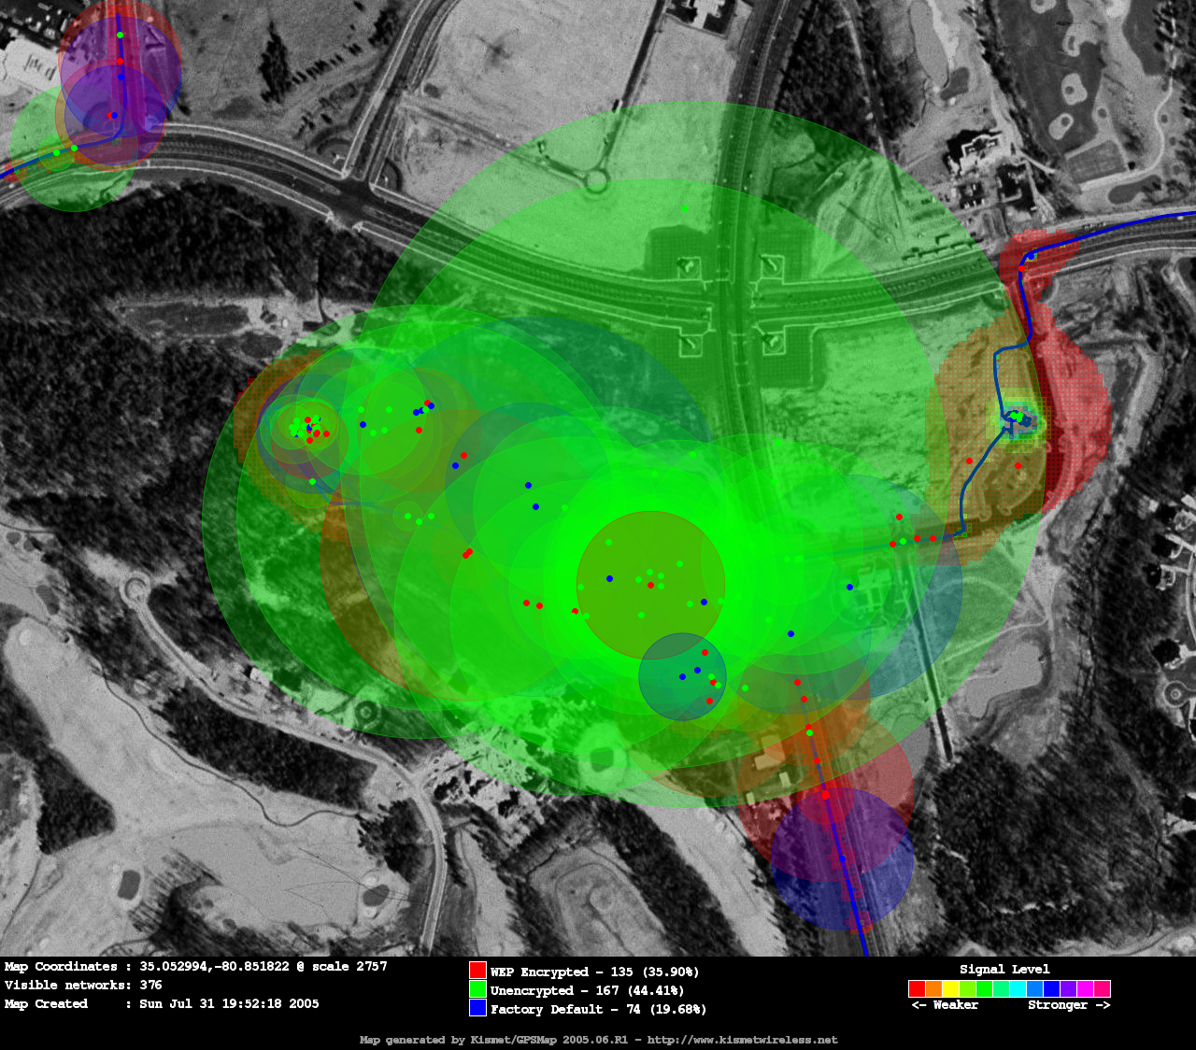This screenshot has width=1196, height=1050.
Task: Click the "Signal Level" heading
Action: click(x=1004, y=970)
